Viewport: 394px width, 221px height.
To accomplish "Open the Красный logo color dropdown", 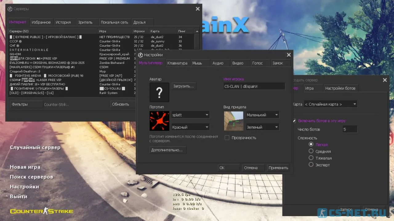I will (191, 127).
